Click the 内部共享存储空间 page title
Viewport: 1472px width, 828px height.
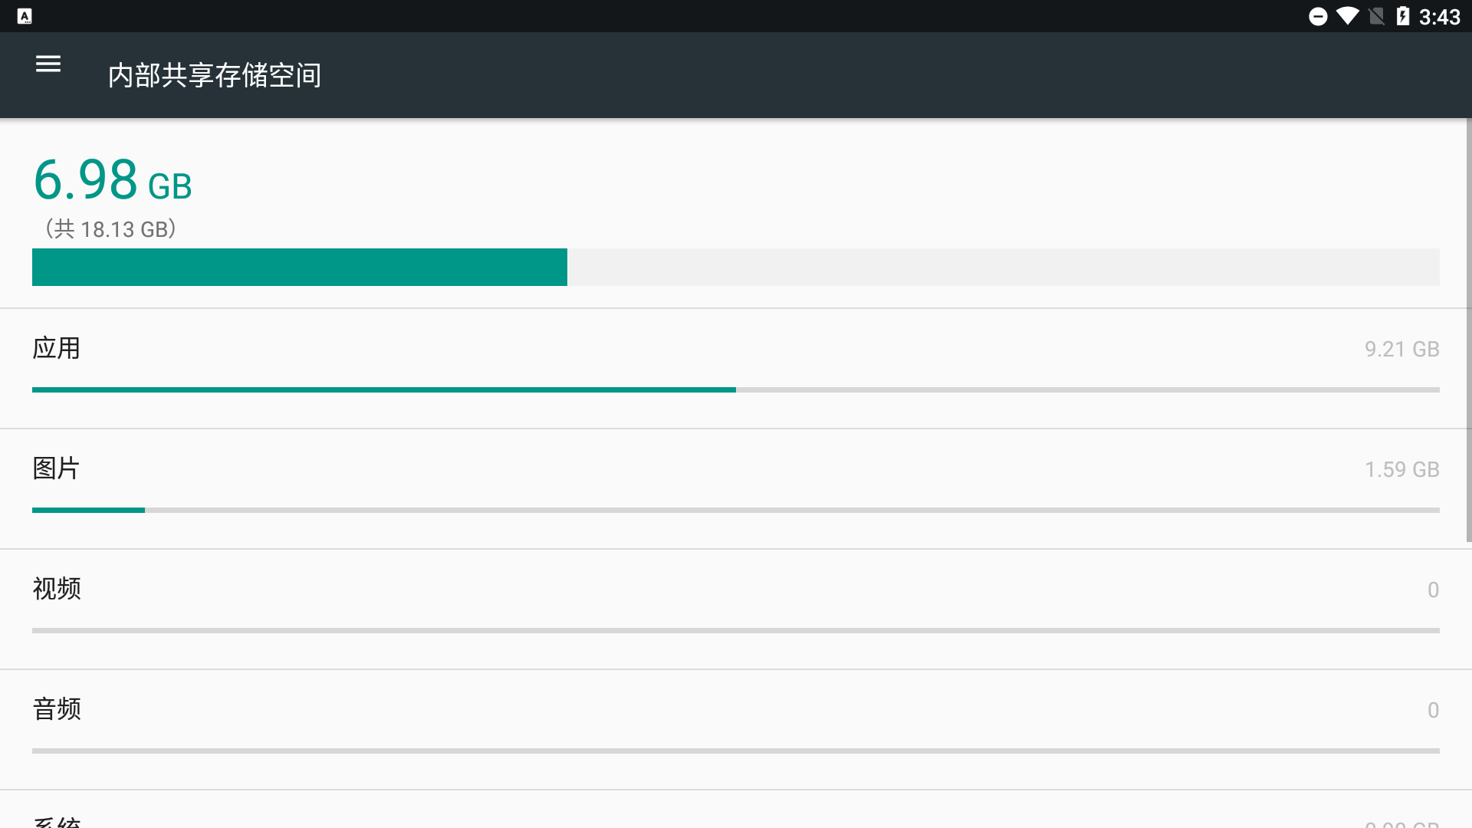click(x=215, y=75)
